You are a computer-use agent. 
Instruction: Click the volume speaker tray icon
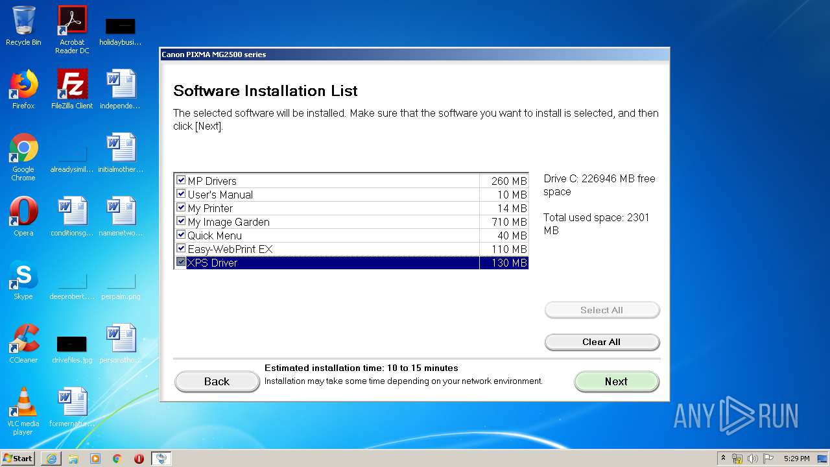pyautogui.click(x=753, y=459)
